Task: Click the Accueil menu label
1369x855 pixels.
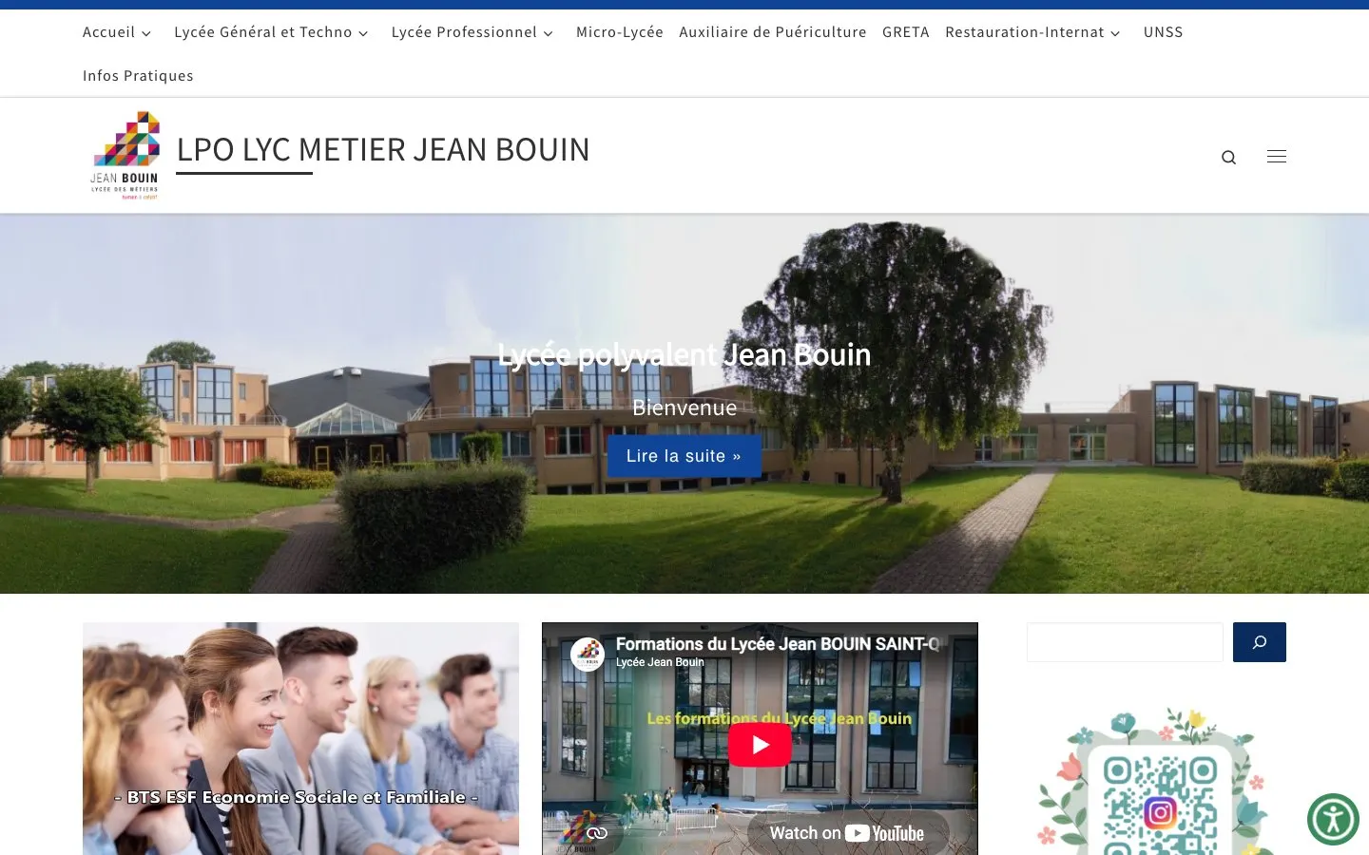Action: (x=109, y=32)
